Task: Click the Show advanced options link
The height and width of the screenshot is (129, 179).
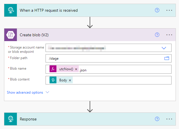Action: click(25, 92)
